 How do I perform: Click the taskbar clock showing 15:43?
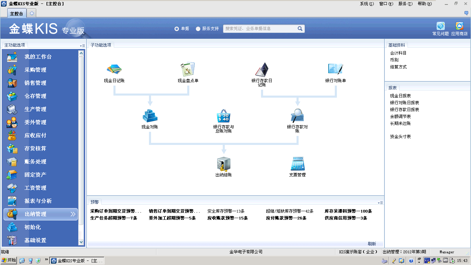tap(462, 261)
